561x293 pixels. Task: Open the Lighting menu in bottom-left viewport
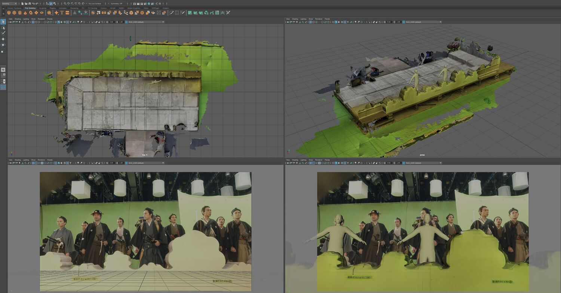[26, 160]
